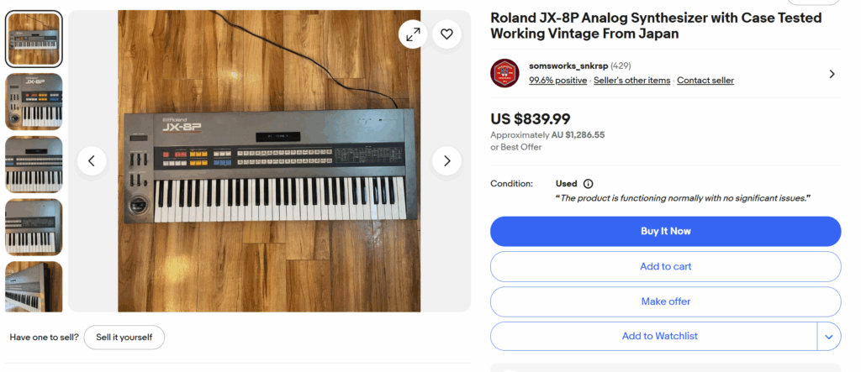Select the third thumbnail of panel buttons
The image size is (861, 372).
click(34, 164)
